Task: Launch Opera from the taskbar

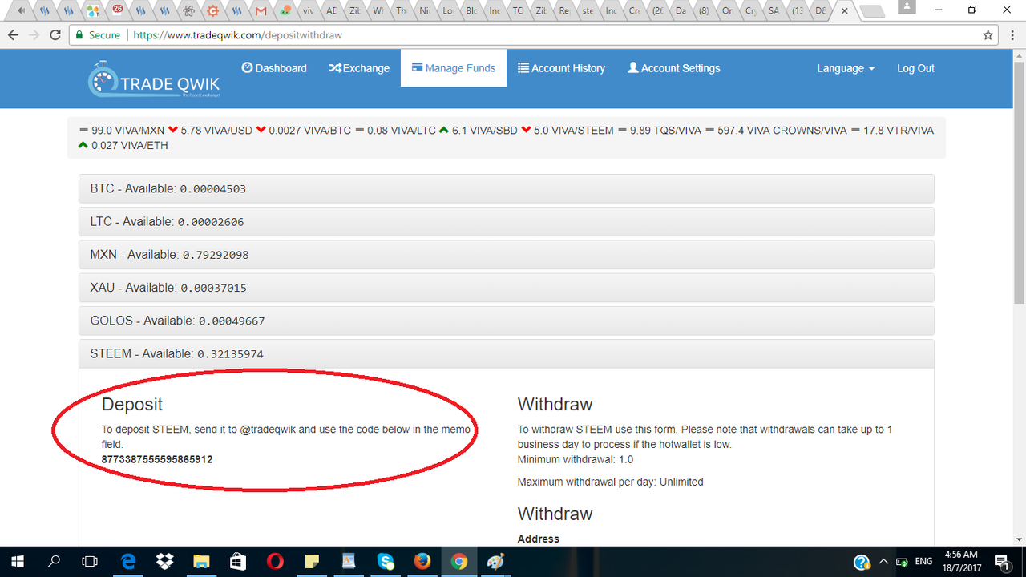Action: coord(275,562)
